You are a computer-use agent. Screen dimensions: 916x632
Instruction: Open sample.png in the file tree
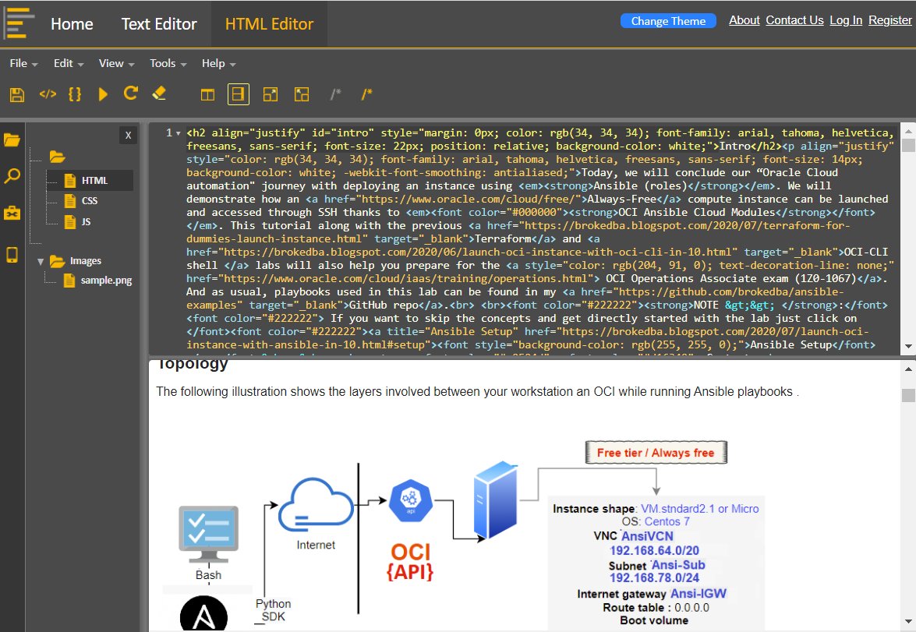[106, 281]
